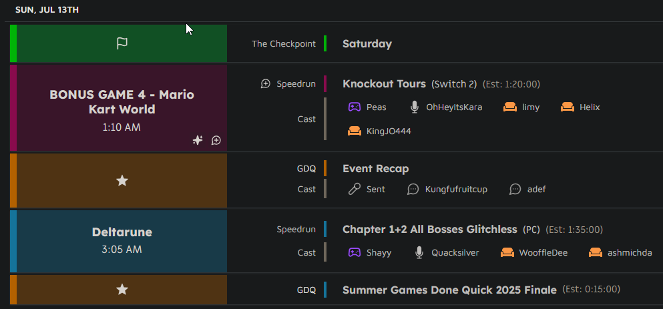The height and width of the screenshot is (309, 663).
Task: Click the Saturday checkpoint title
Action: click(x=367, y=43)
